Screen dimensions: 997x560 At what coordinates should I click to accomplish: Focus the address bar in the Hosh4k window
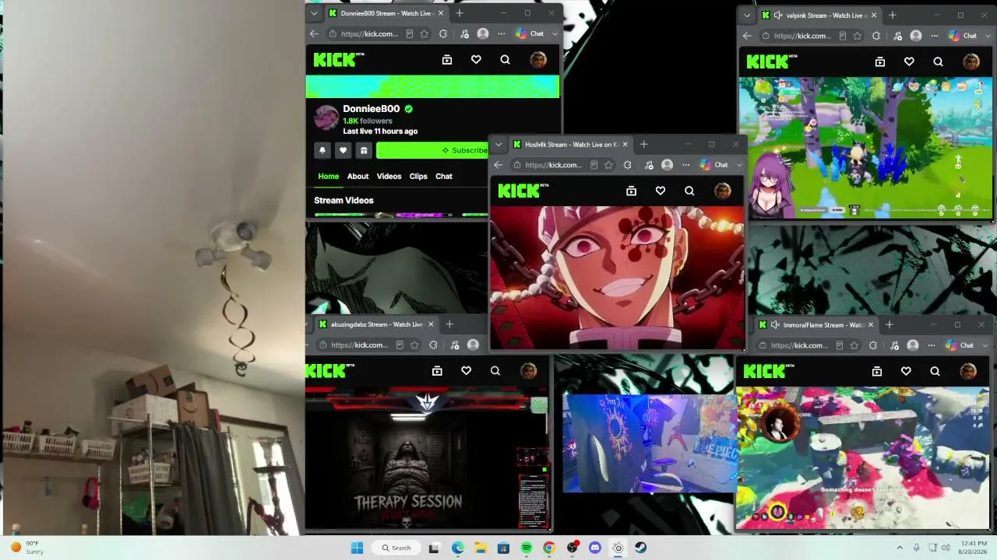click(553, 165)
